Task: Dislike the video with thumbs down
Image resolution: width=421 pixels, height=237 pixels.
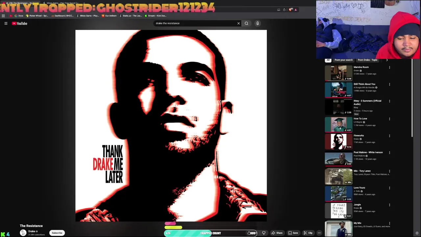Action: click(x=264, y=233)
